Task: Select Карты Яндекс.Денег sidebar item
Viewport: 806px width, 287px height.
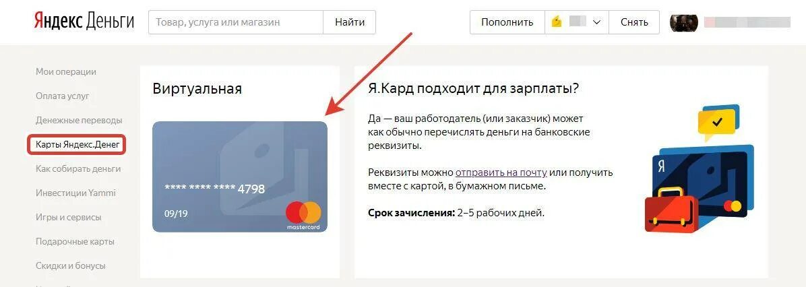Action: click(77, 145)
